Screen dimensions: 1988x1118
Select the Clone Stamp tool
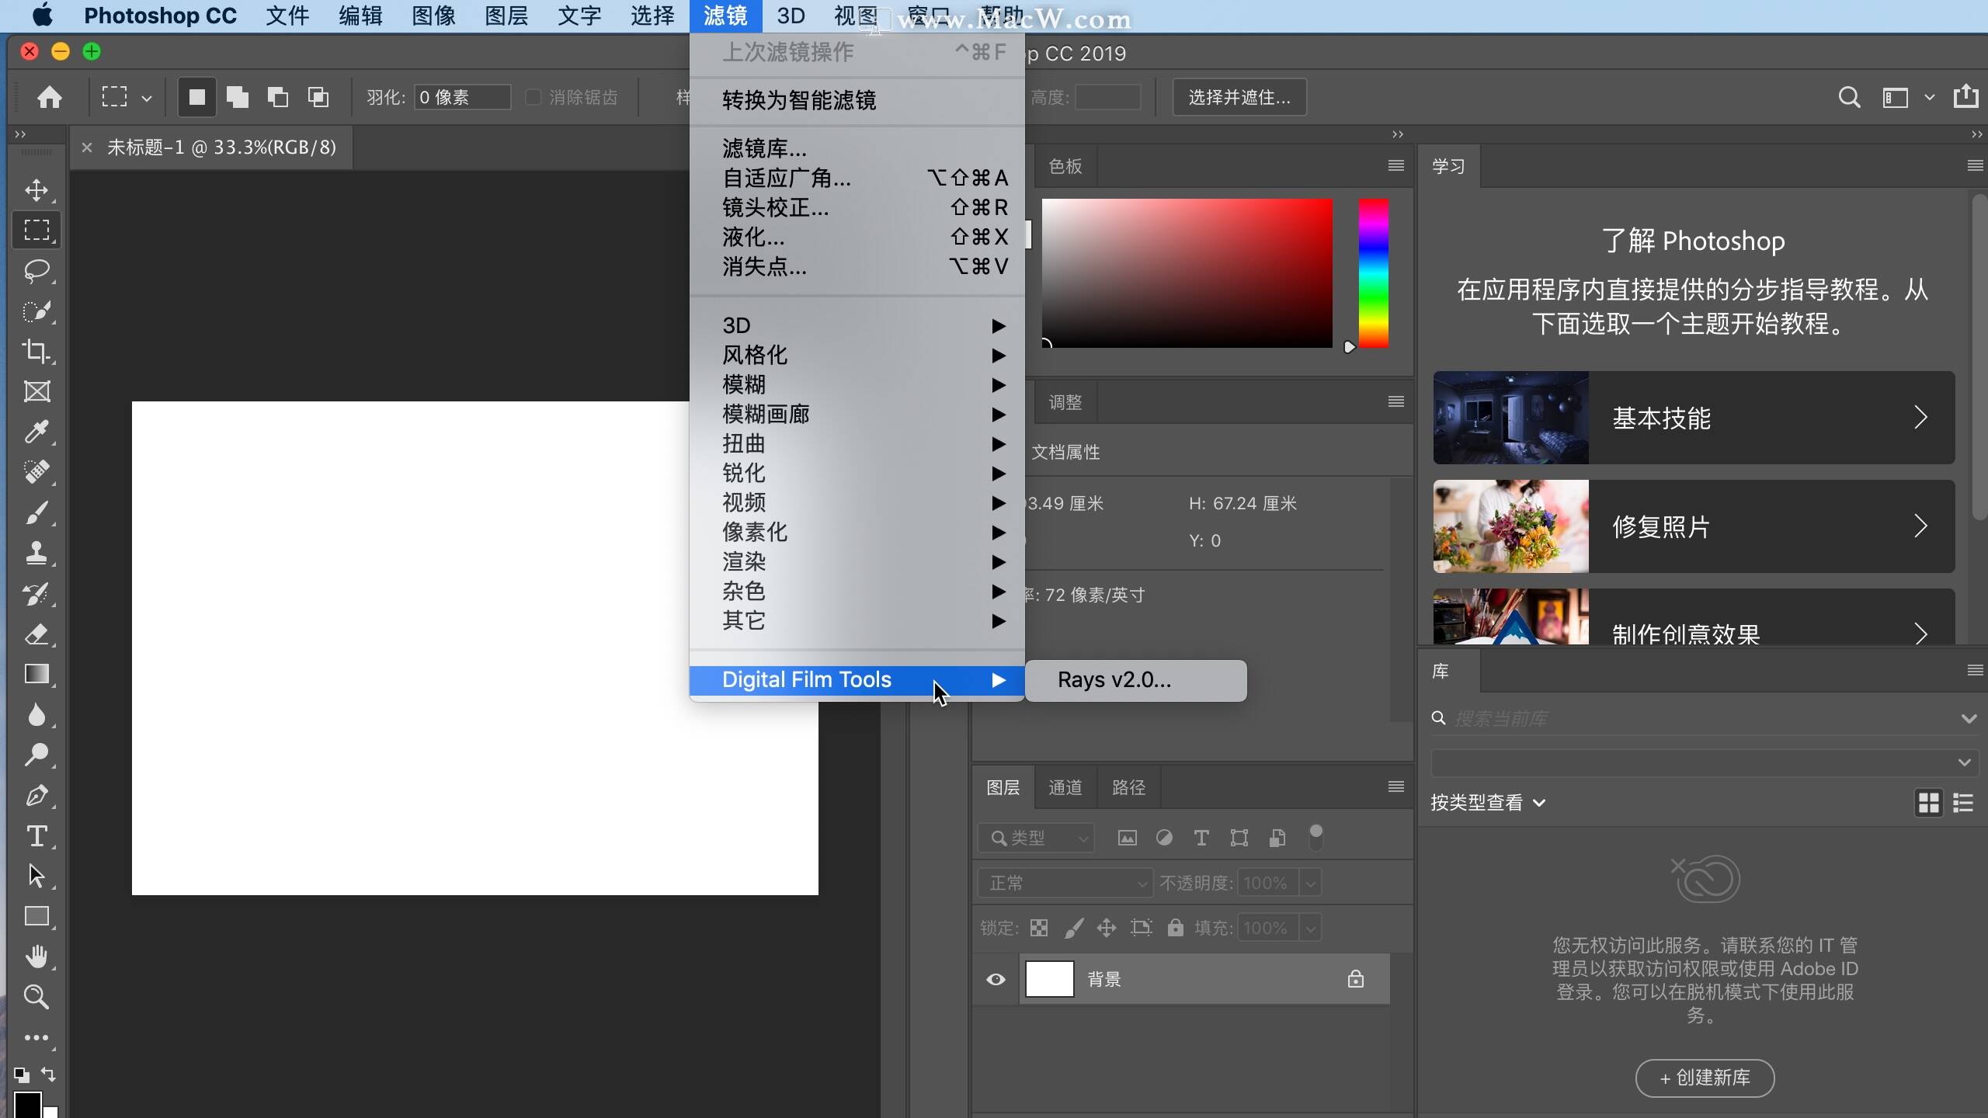click(x=36, y=553)
